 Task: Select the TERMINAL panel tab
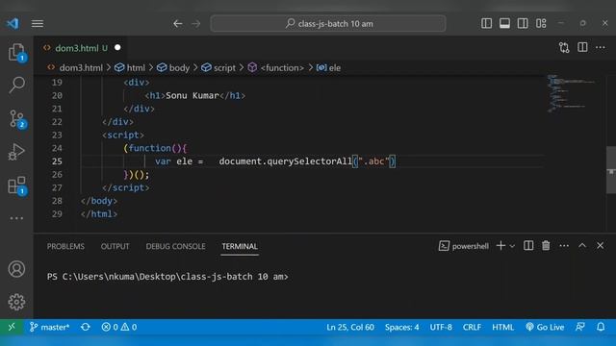click(x=240, y=246)
